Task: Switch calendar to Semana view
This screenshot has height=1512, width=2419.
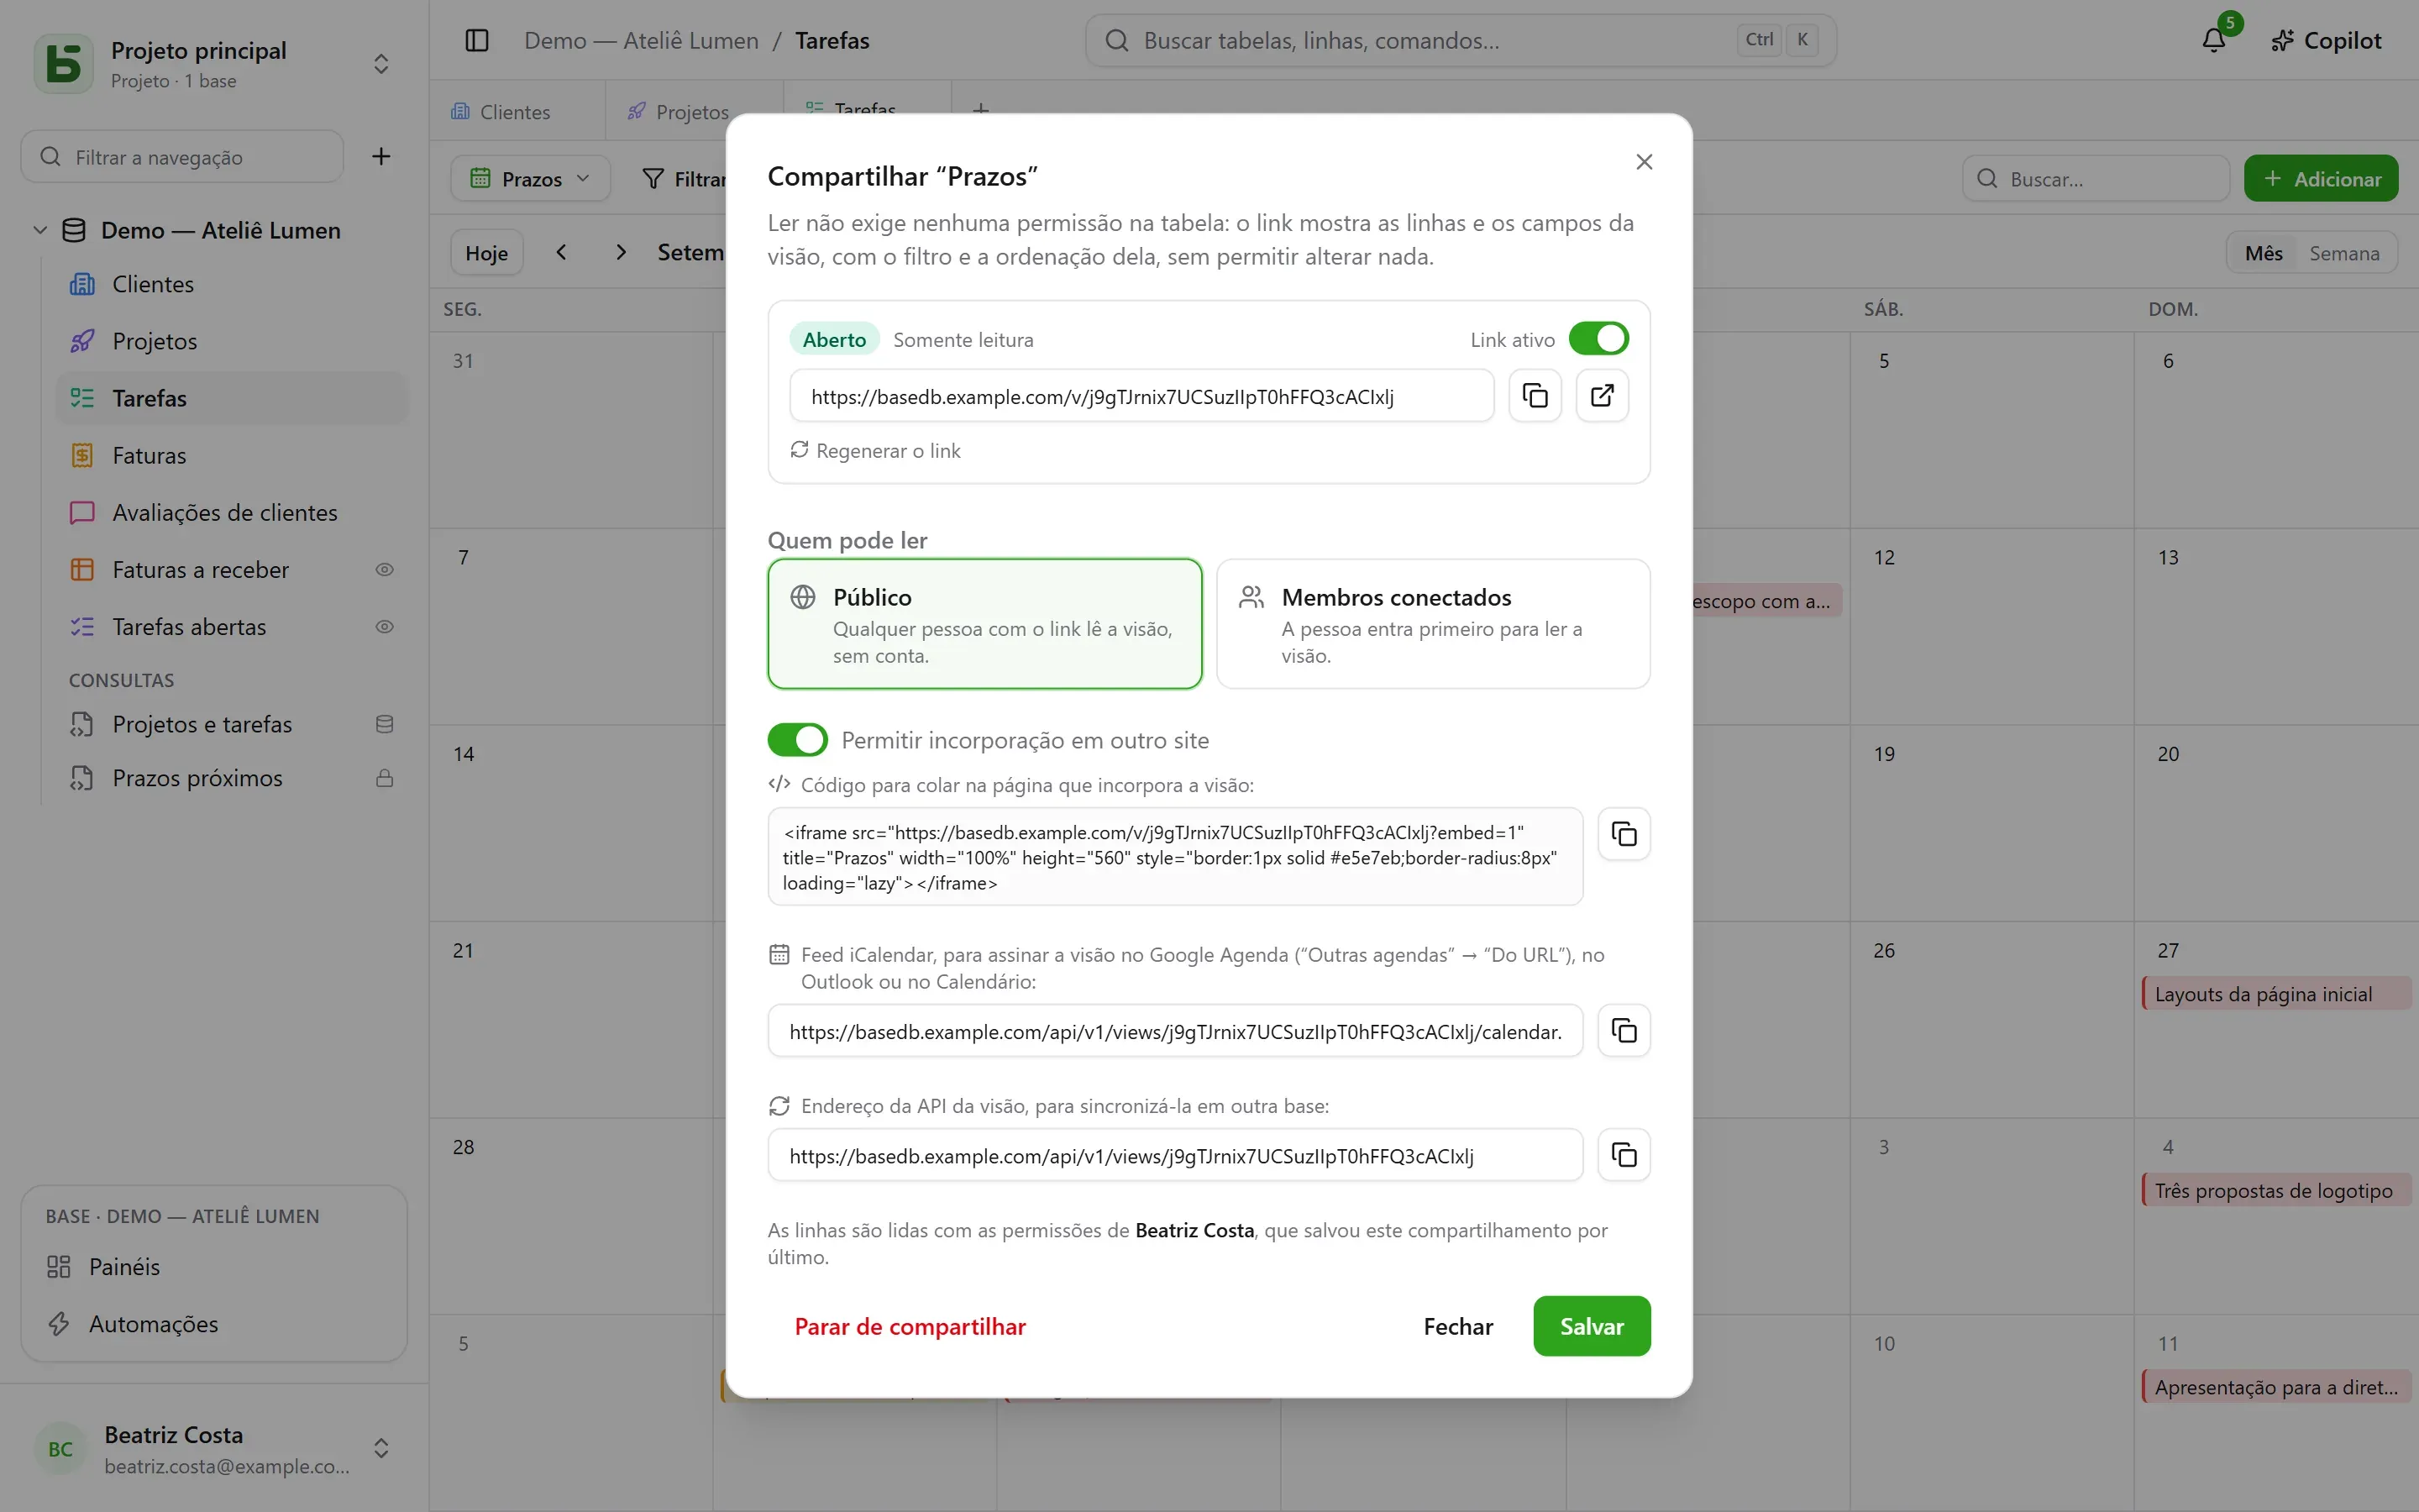Action: click(2344, 253)
